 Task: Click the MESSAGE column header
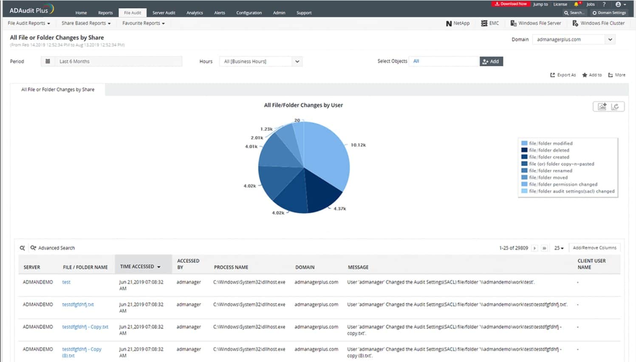pos(358,267)
